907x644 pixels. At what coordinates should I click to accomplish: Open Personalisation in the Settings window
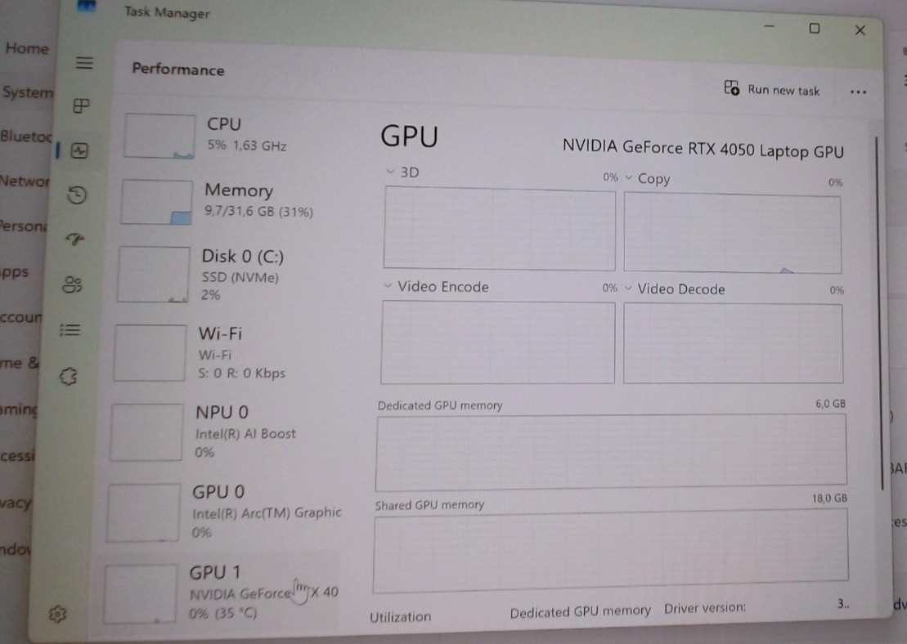tap(23, 226)
